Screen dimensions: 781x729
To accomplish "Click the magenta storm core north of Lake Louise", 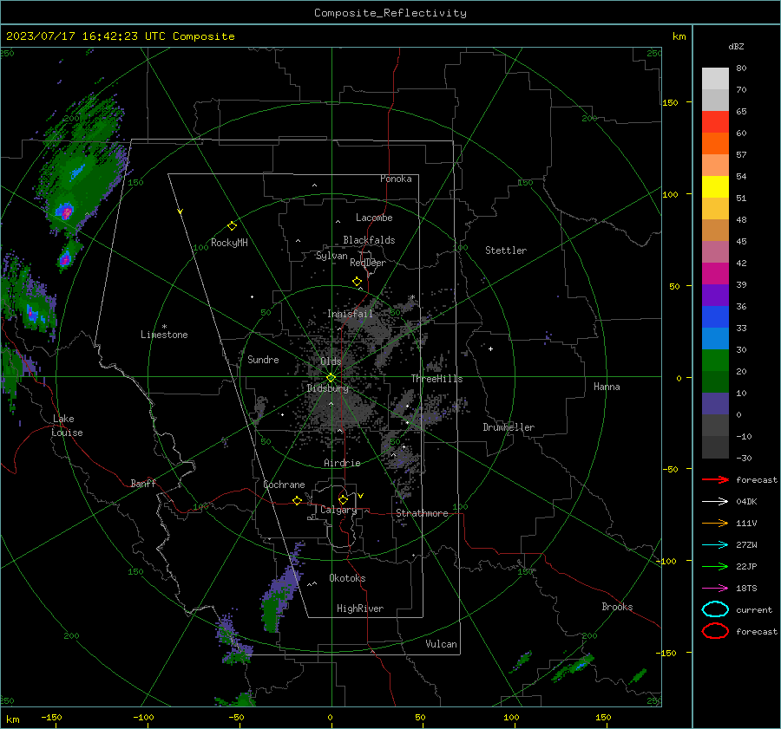I will 65,212.
